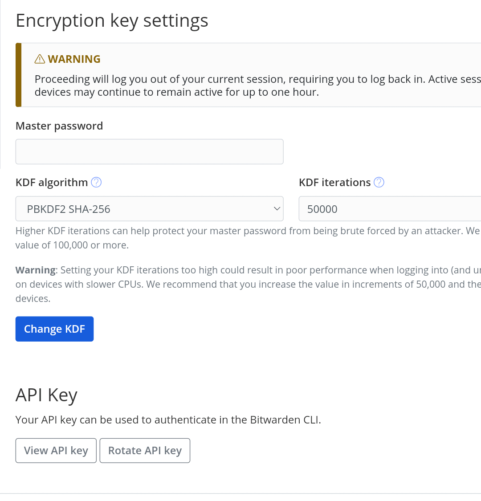Screen dimensions: 481x501
Task: Click the KDF iterations field showing 50000
Action: (387, 209)
